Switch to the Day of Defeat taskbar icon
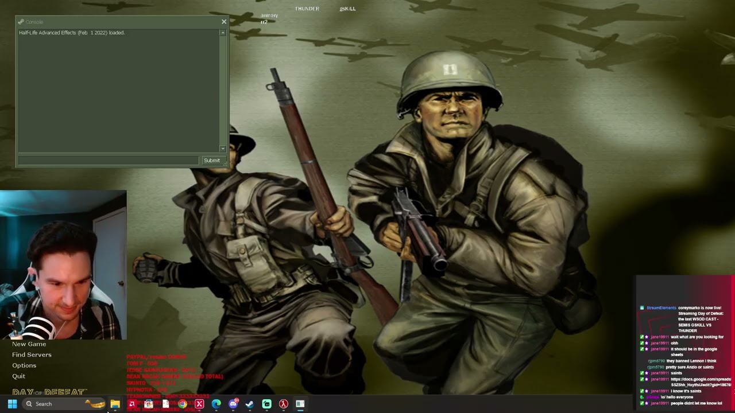The width and height of the screenshot is (735, 413). pos(284,404)
